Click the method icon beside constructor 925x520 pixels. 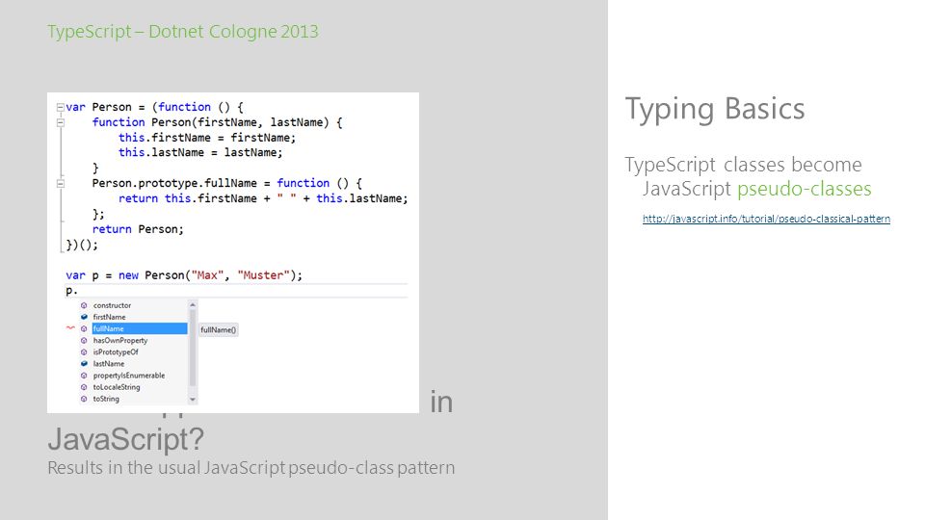(84, 305)
